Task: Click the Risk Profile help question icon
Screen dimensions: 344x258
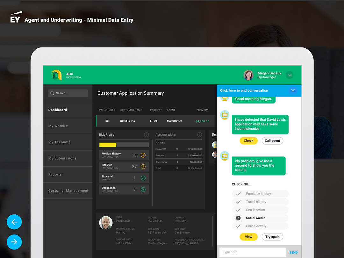Action: tap(146, 135)
